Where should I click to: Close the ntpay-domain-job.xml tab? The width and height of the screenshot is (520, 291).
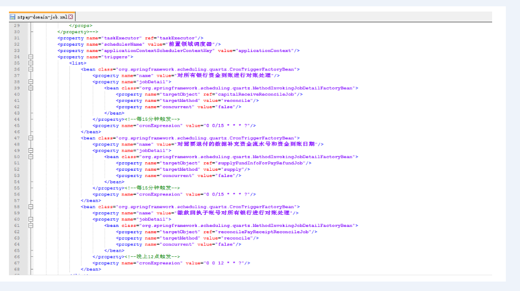pyautogui.click(x=70, y=17)
